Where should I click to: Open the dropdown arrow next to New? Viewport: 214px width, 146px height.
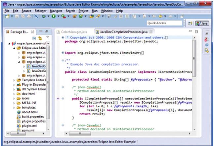tap(12, 17)
